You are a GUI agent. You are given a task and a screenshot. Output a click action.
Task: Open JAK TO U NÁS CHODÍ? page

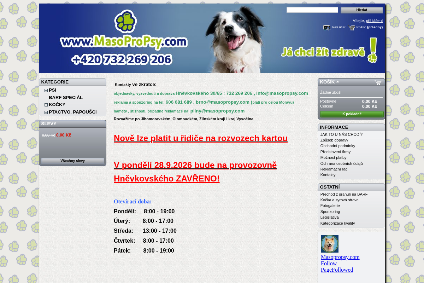(341, 134)
